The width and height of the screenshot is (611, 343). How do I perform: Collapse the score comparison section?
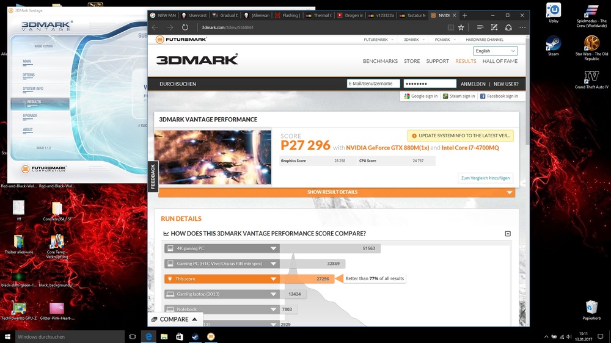(x=507, y=234)
